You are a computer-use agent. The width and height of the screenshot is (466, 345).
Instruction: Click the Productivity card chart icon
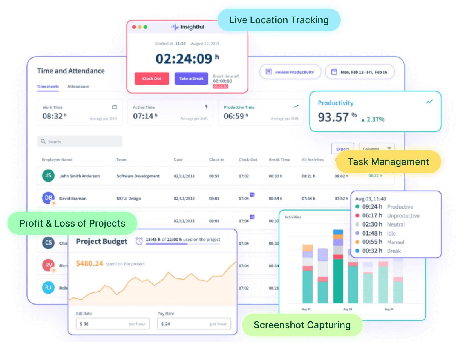(429, 102)
